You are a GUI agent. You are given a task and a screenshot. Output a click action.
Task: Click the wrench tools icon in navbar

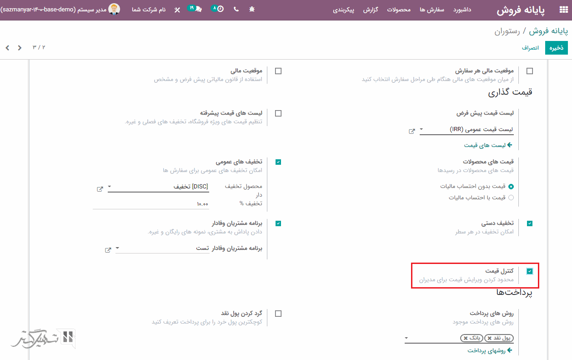coord(177,10)
